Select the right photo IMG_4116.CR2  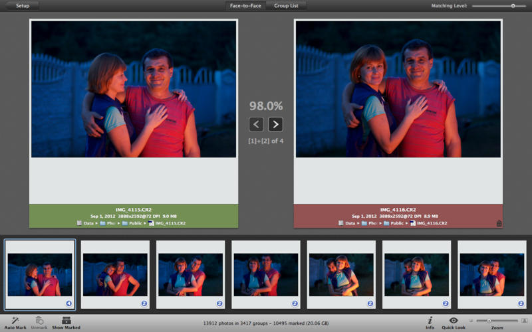point(398,89)
